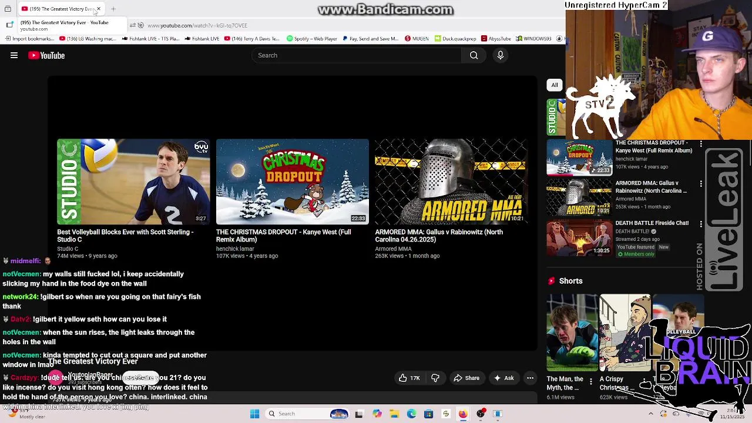Close the Greatest Victory Ever browser tab
This screenshot has height=423, width=752.
point(99,9)
